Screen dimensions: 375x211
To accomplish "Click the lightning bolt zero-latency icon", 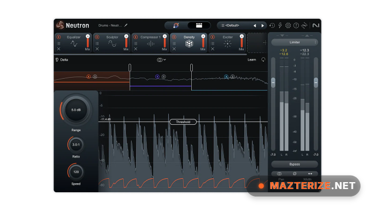I will (280, 25).
